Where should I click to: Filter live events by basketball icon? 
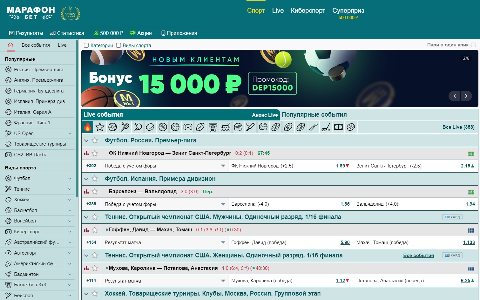click(x=163, y=127)
